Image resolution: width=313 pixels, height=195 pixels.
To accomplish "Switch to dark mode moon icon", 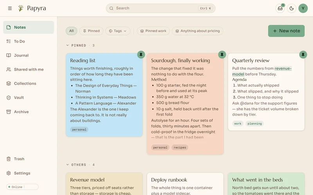I will [291, 8].
